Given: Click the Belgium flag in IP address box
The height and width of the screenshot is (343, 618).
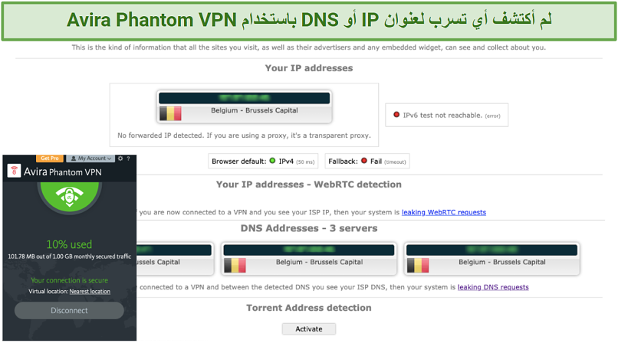Looking at the screenshot, I should point(170,113).
